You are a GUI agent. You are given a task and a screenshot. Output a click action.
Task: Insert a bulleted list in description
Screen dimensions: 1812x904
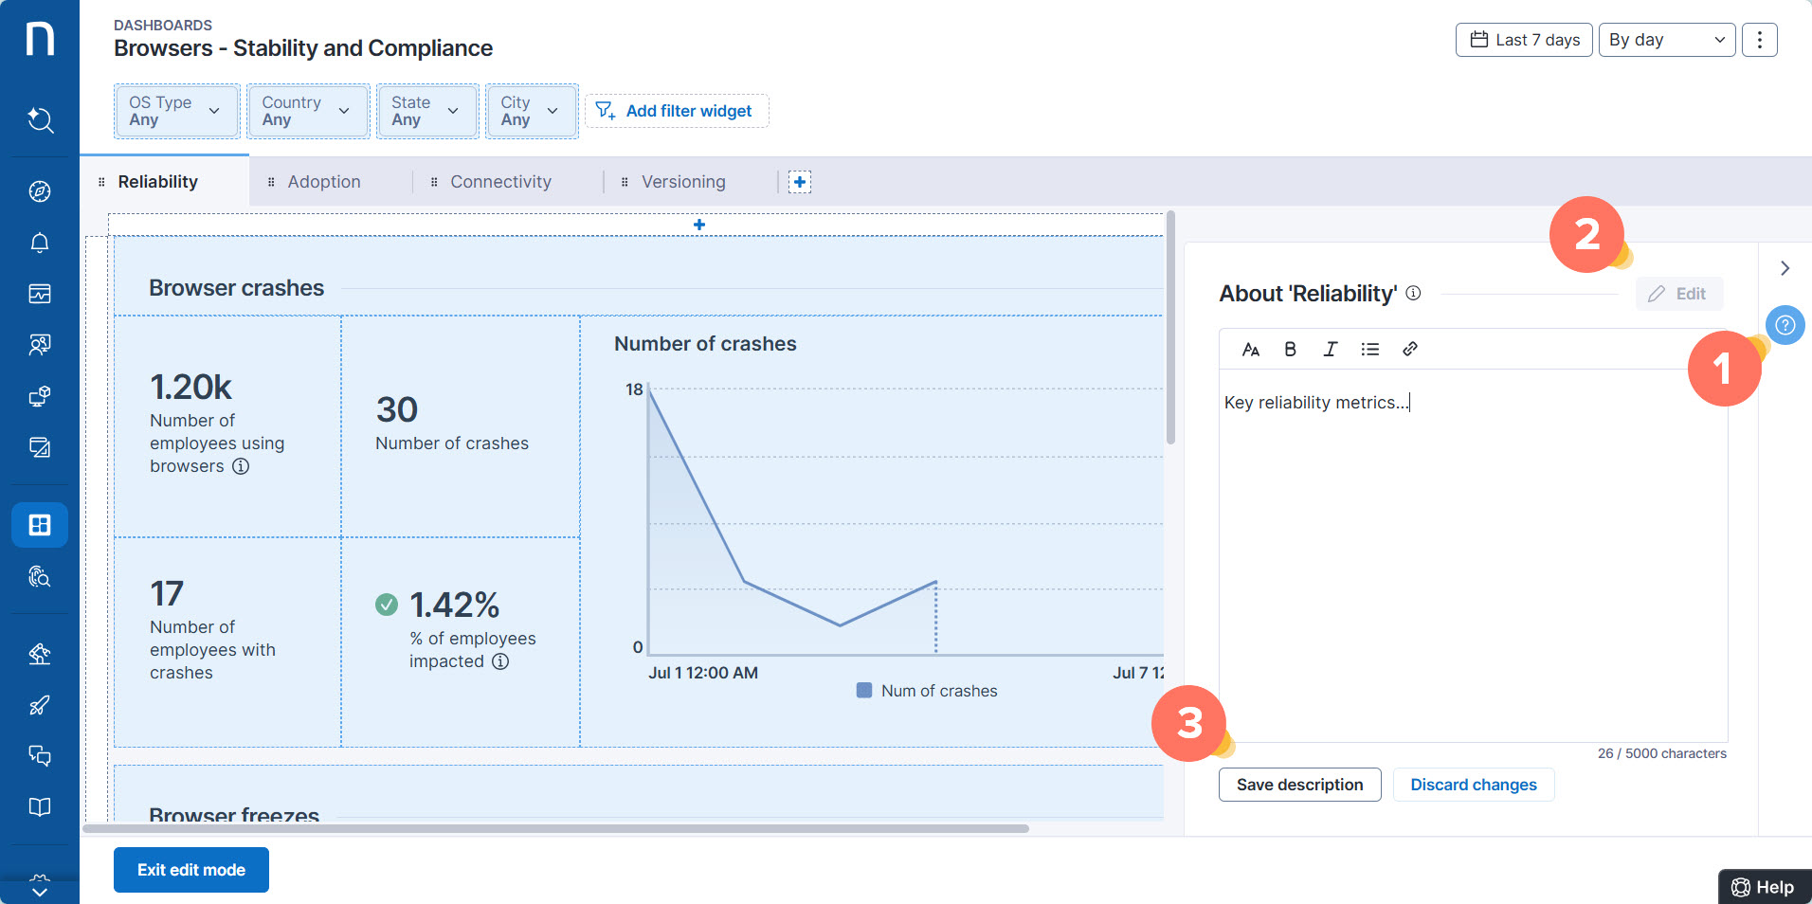click(x=1369, y=349)
